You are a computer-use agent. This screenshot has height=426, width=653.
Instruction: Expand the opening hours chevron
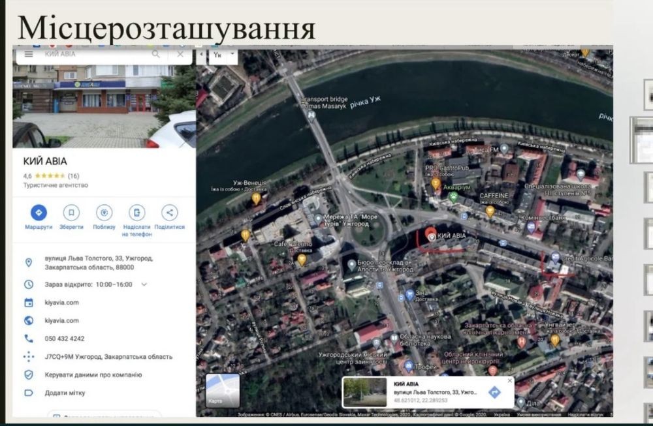click(x=144, y=284)
